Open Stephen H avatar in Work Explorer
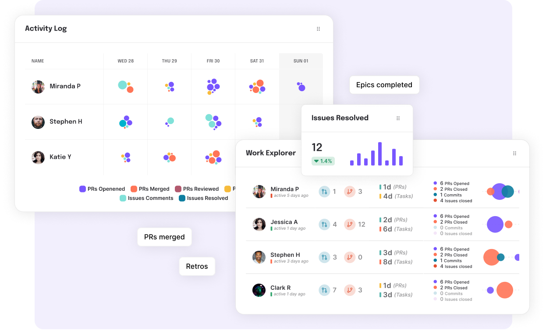This screenshot has width=546, height=331. coord(259,257)
